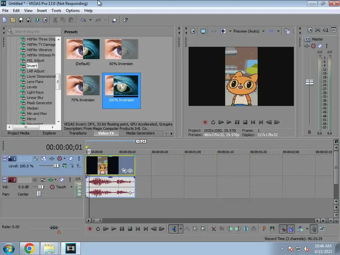Image resolution: width=340 pixels, height=255 pixels.
Task: Click the video clip on track 1
Action: pyautogui.click(x=110, y=165)
